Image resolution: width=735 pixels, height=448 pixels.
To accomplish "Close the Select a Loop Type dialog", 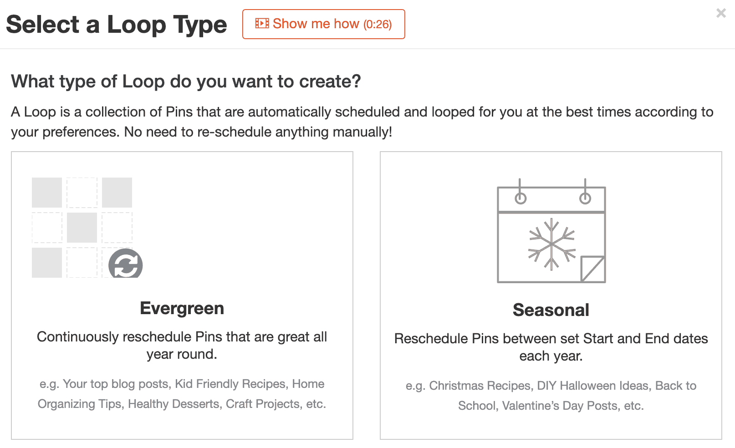I will [721, 13].
